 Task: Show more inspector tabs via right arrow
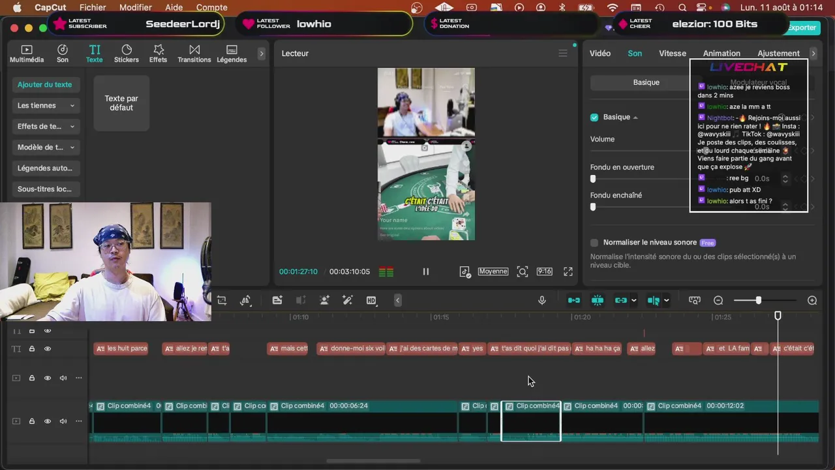coord(813,54)
